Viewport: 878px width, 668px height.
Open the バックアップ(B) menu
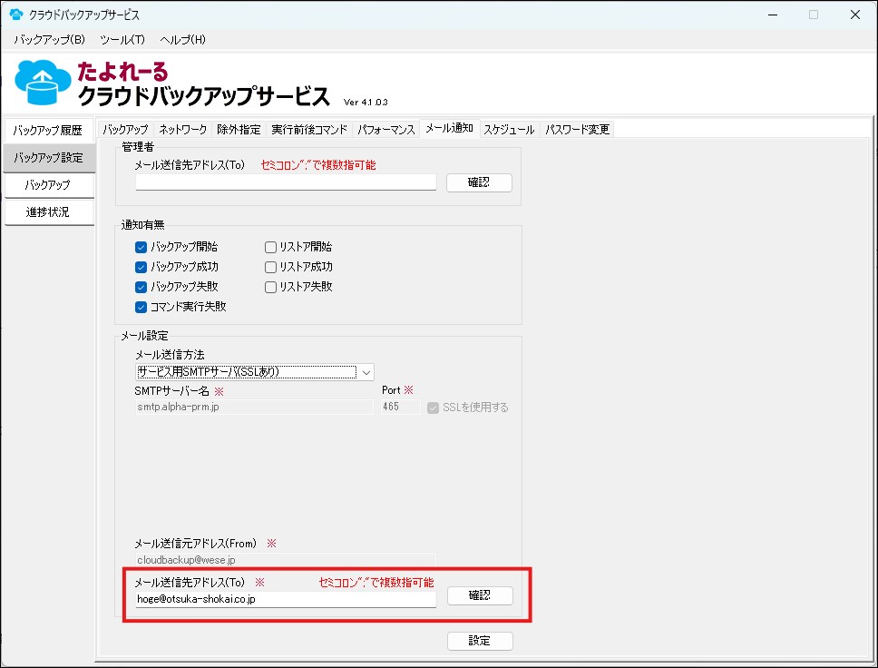[x=49, y=40]
